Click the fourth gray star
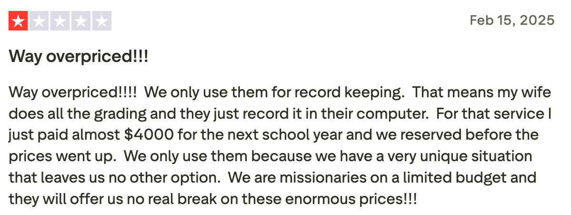Image resolution: width=571 pixels, height=215 pixels. (80, 21)
